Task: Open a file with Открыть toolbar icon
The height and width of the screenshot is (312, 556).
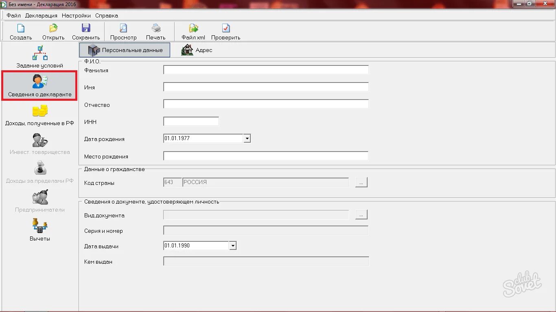Action: pos(53,32)
